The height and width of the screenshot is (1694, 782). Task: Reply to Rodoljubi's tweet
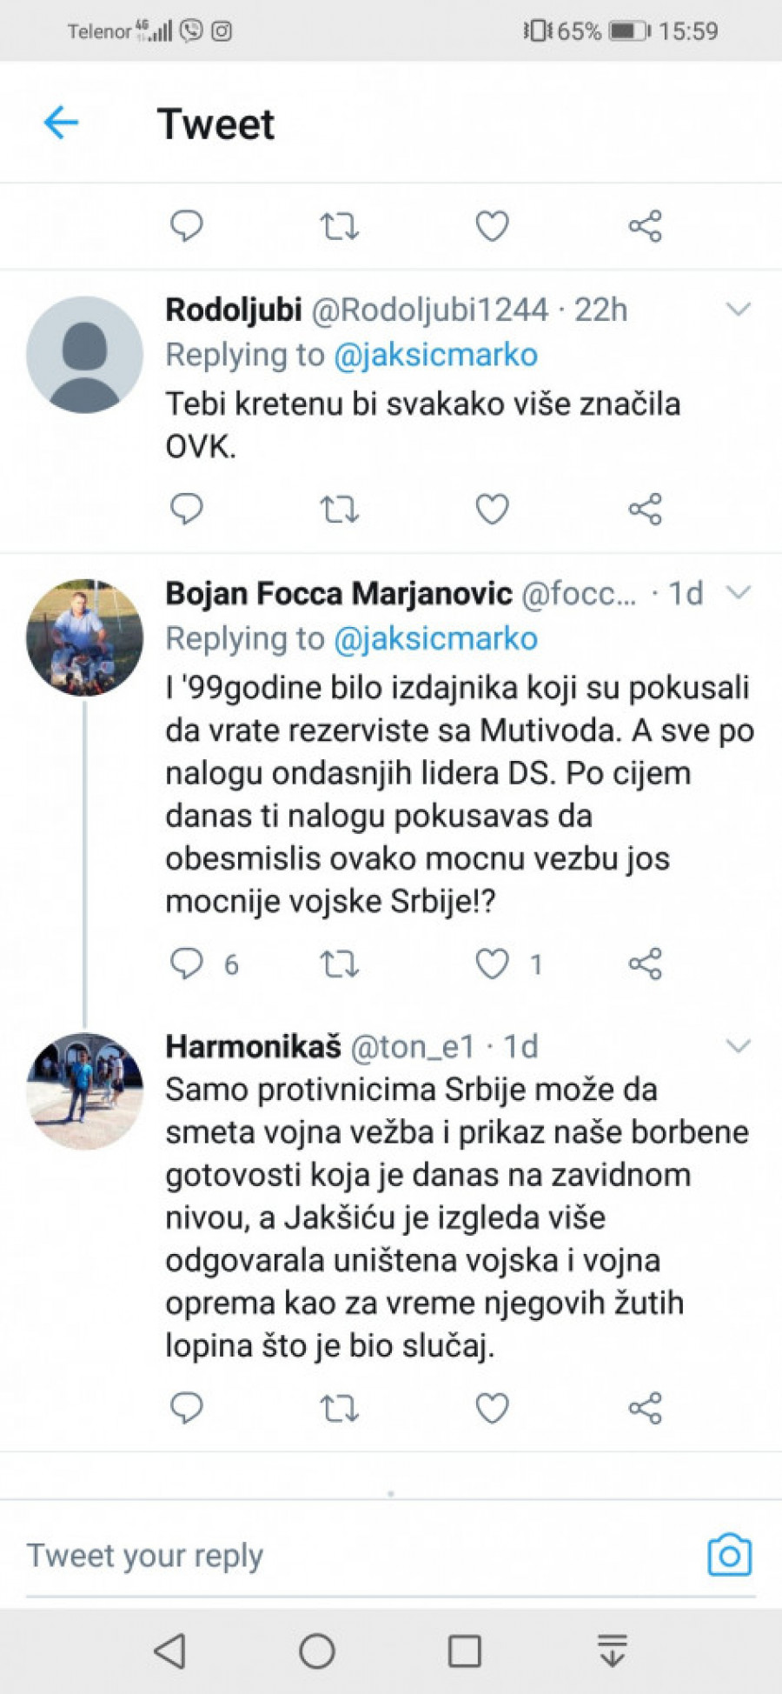(186, 509)
